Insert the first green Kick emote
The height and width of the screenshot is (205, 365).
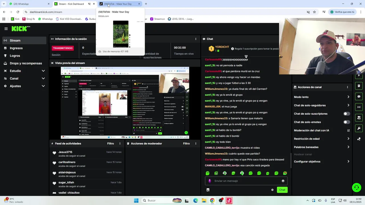[x=208, y=173]
